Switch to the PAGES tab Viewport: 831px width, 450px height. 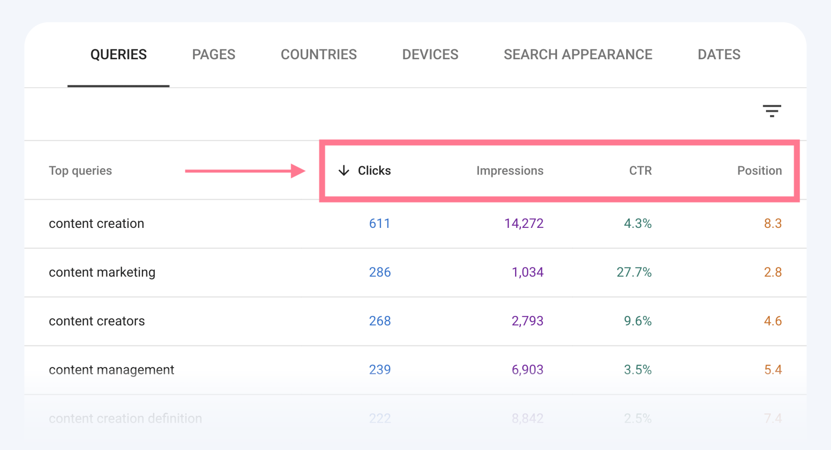214,54
